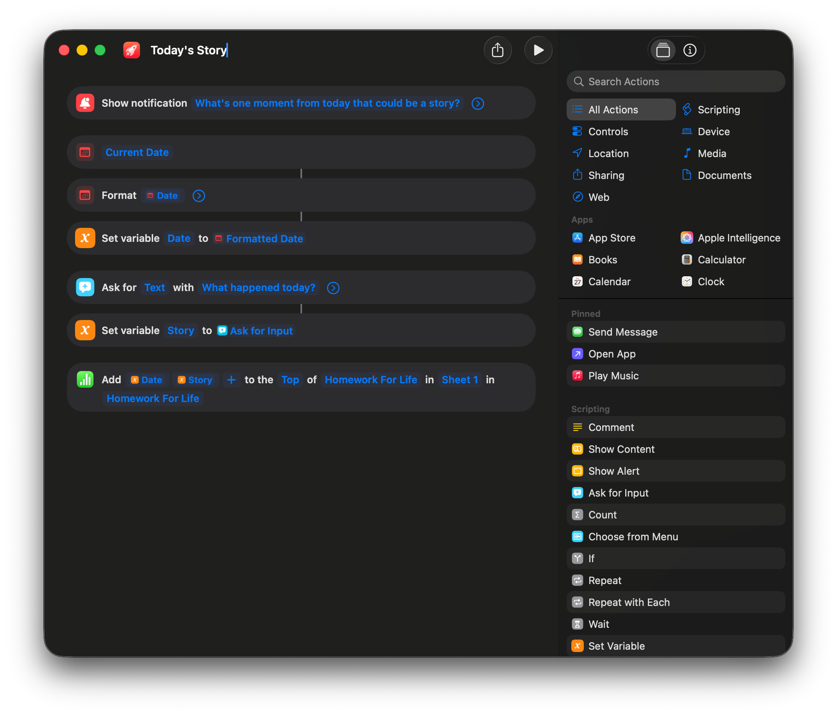Image resolution: width=837 pixels, height=715 pixels.
Task: Select the Scripting category
Action: pyautogui.click(x=718, y=110)
